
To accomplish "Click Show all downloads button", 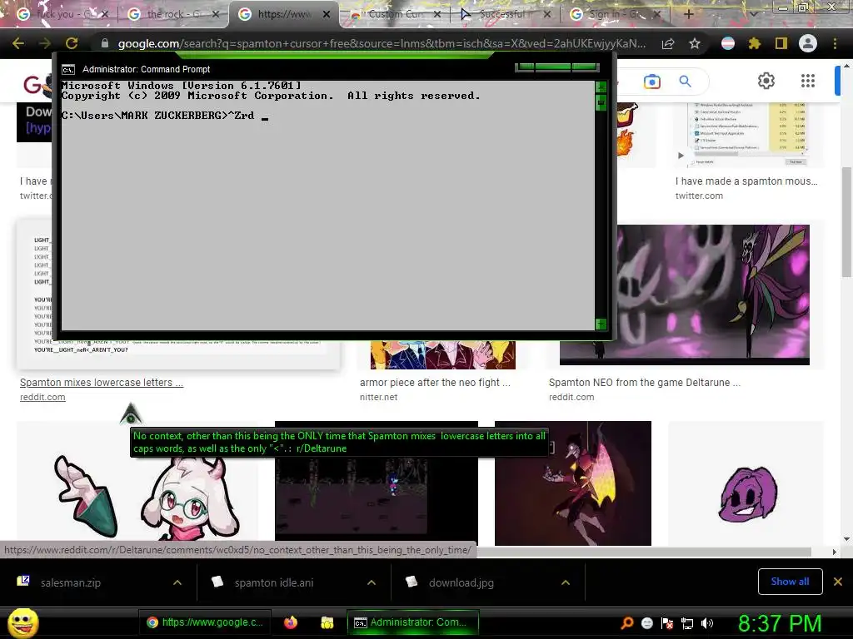I will (x=790, y=582).
